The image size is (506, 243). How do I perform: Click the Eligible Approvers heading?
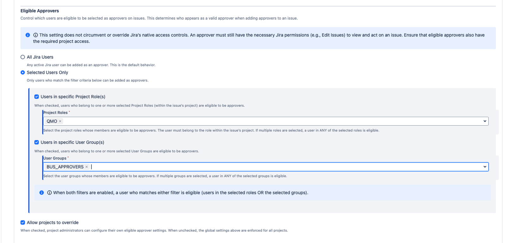coord(39,10)
